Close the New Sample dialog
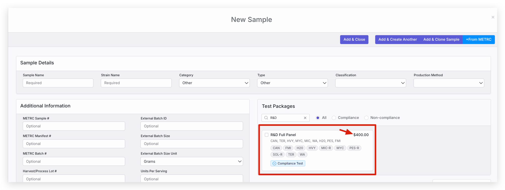The width and height of the screenshot is (505, 190). (493, 17)
